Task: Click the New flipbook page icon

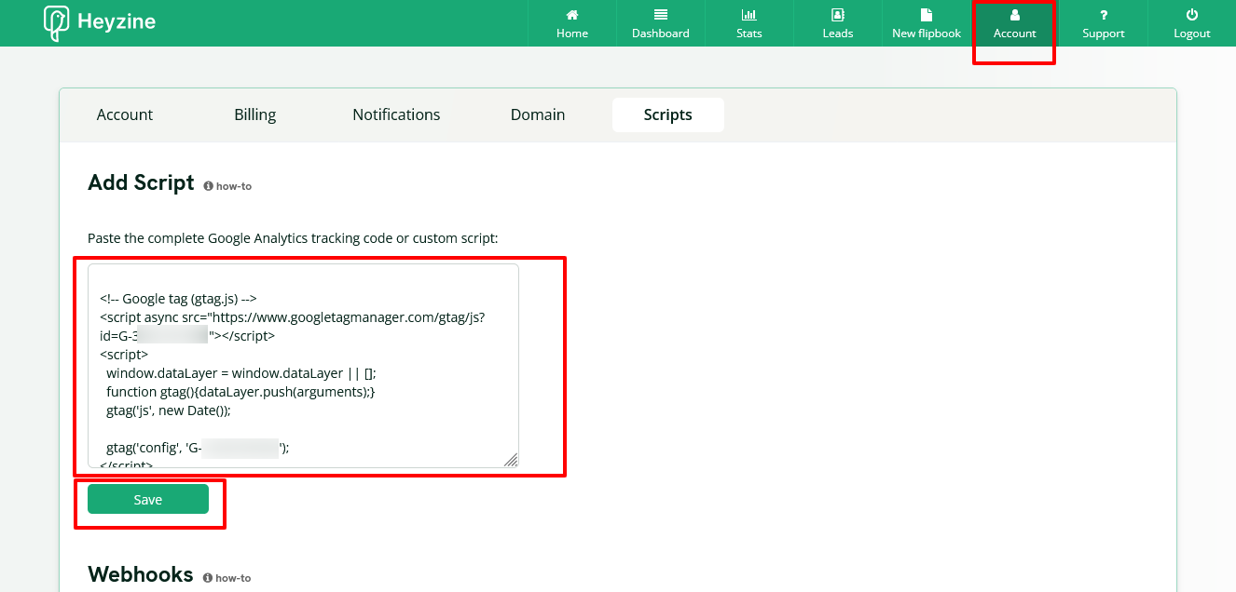Action: click(926, 15)
